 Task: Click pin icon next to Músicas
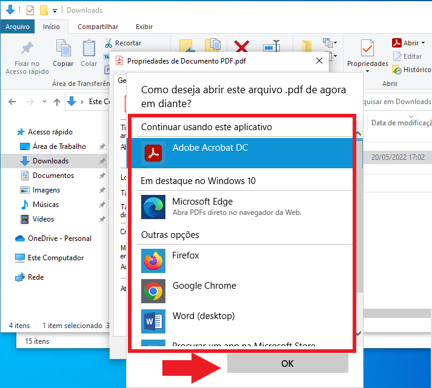[102, 205]
